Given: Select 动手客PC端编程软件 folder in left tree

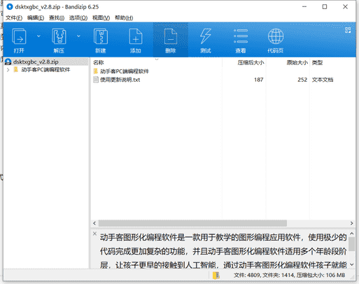Looking at the screenshot, I should pos(45,70).
